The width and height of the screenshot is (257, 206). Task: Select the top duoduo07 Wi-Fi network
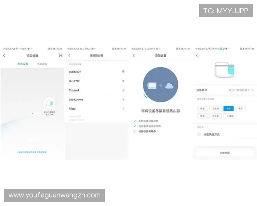click(97, 72)
